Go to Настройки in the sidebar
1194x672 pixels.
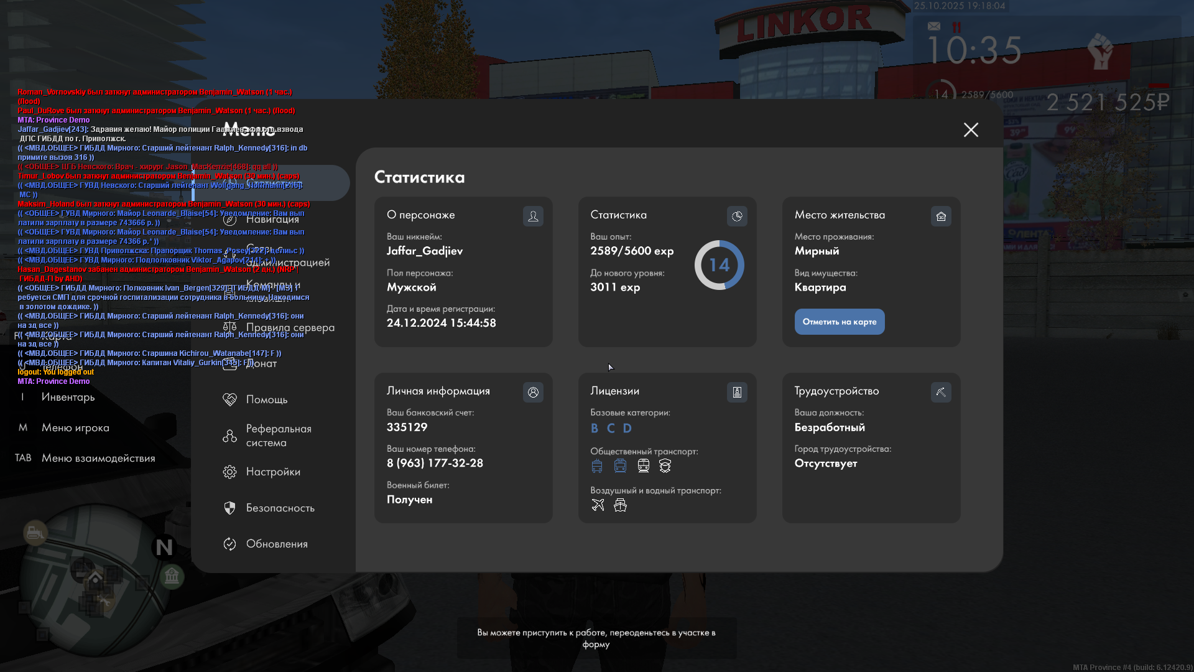point(273,472)
